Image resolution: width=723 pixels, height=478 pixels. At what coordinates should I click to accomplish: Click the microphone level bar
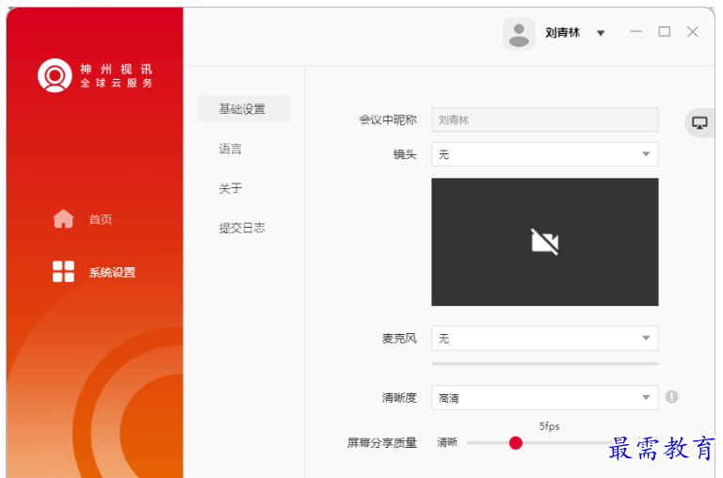tap(544, 364)
